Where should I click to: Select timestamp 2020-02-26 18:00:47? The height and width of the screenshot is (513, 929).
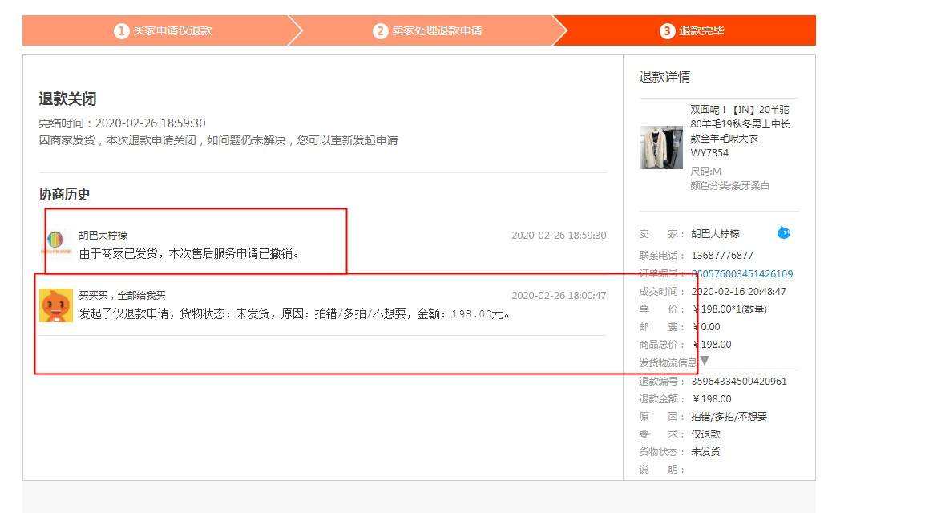pos(559,295)
